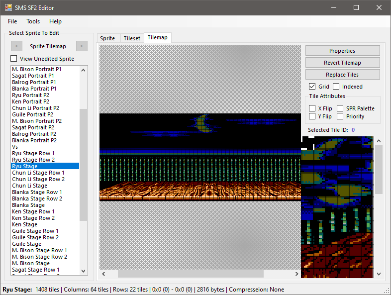The height and width of the screenshot is (295, 391).
Task: Click the sprite list vertical scrollbar thumb
Action: [83, 165]
